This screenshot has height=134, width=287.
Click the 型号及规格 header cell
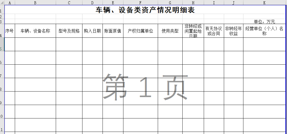(69, 31)
